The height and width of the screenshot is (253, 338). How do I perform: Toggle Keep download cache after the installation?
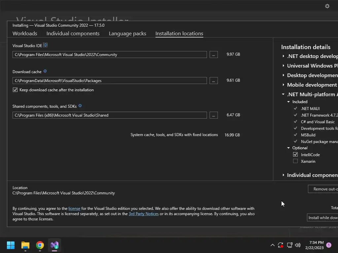click(x=15, y=90)
